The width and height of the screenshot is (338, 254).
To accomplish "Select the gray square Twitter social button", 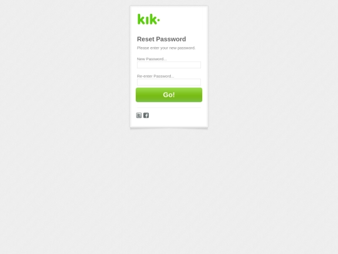I will pyautogui.click(x=139, y=115).
